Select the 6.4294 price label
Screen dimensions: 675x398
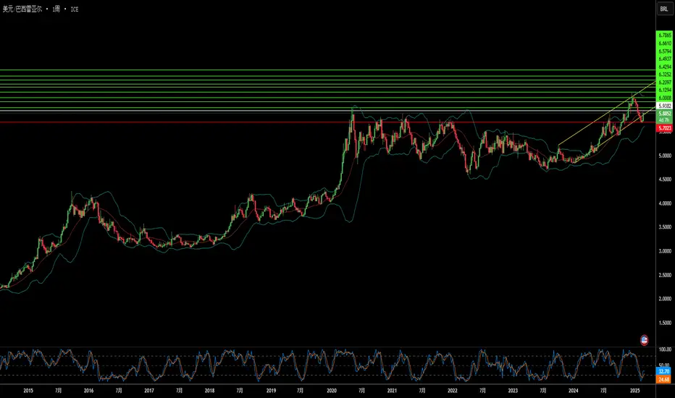coord(665,67)
